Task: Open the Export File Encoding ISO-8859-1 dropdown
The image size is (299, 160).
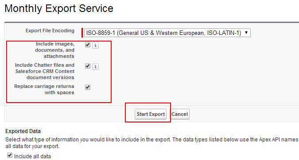Action: click(x=167, y=33)
